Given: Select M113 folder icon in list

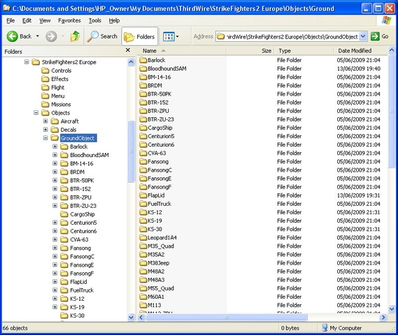Looking at the screenshot, I should pos(143,305).
